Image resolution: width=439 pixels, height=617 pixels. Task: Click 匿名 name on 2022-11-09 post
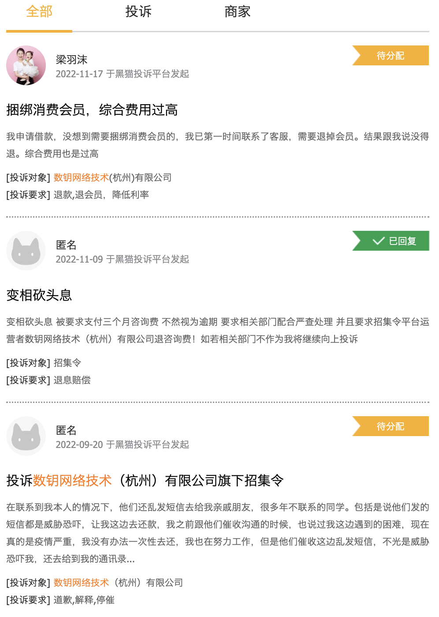pyautogui.click(x=66, y=245)
